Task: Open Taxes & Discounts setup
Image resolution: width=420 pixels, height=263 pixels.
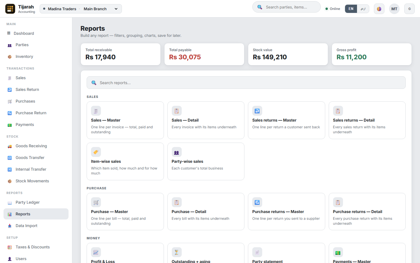Action: pyautogui.click(x=36, y=247)
